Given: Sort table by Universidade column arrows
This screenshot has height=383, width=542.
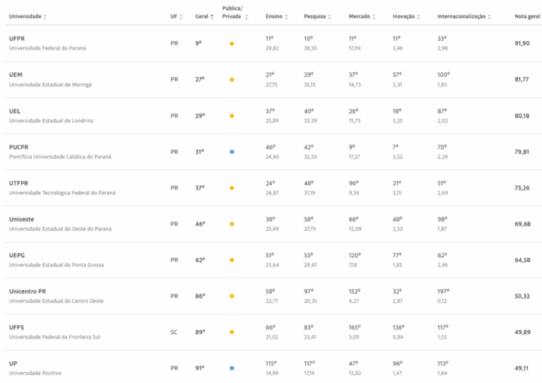Looking at the screenshot, I should 45,16.
